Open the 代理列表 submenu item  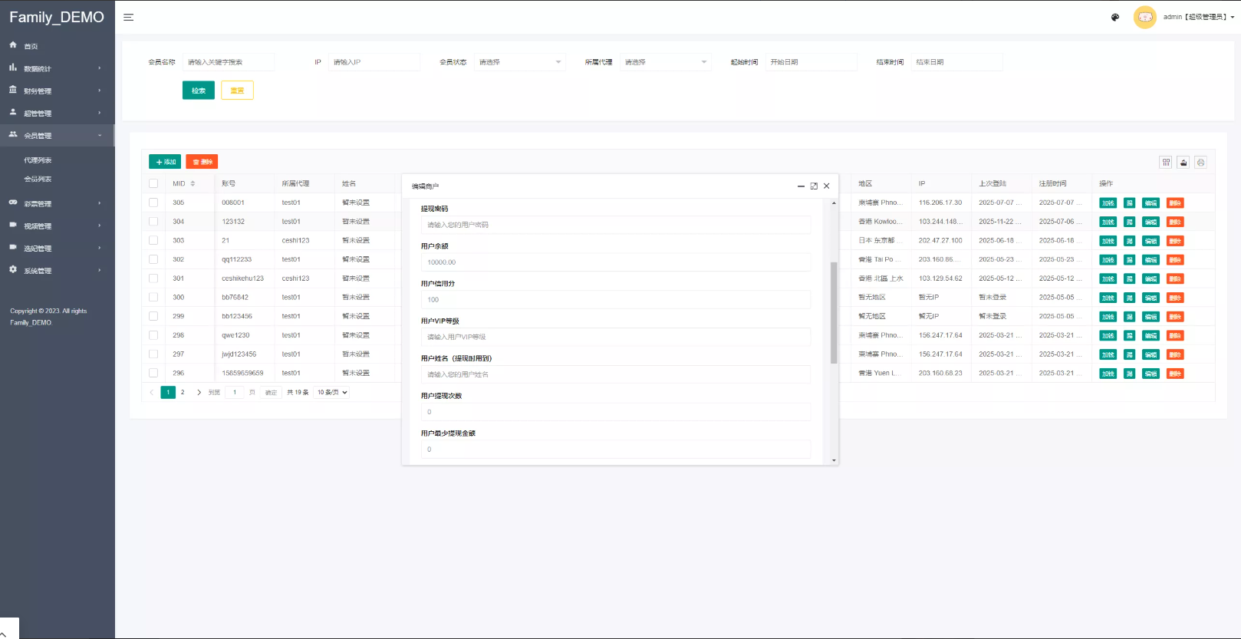point(38,160)
